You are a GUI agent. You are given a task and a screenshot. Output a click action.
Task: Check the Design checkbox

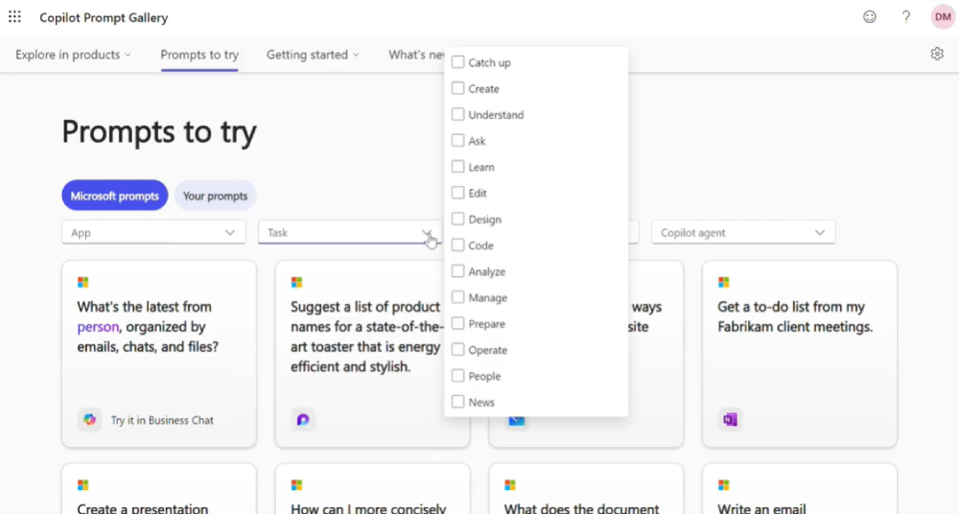457,219
